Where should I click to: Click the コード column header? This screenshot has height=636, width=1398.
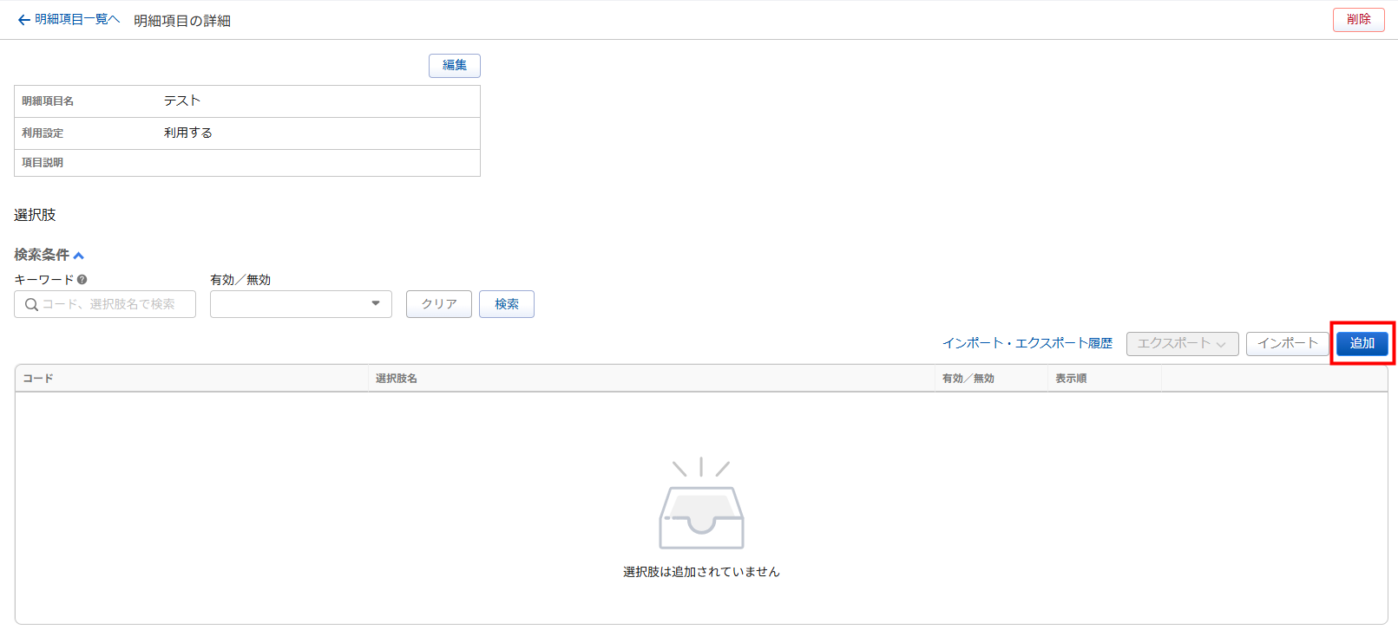(38, 379)
